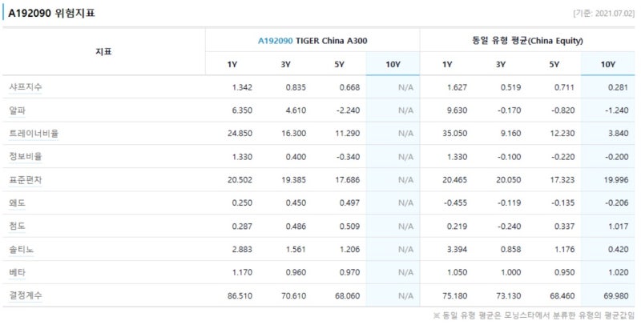Select the TIGER China A300 1Y column header
This screenshot has width=641, height=329.
tap(232, 64)
